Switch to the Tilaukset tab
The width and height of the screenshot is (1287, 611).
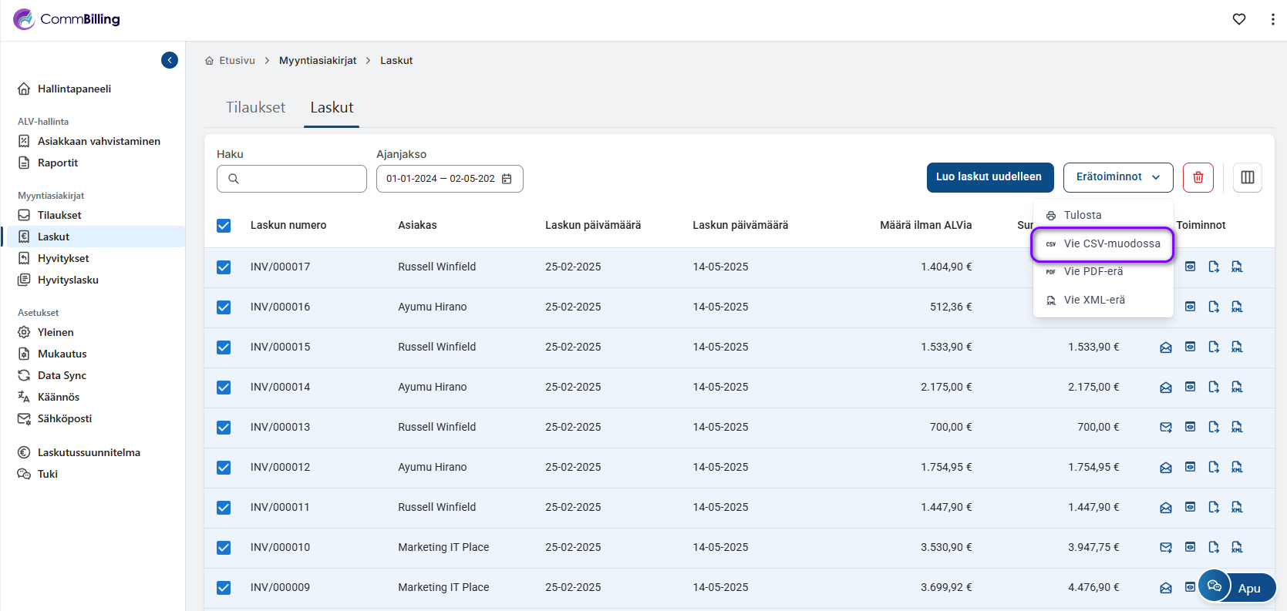(x=255, y=108)
